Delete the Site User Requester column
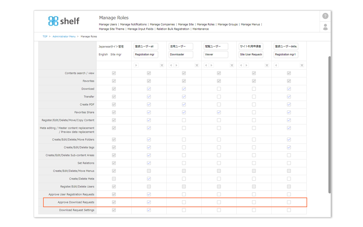Screen dimensions: 363x227 point(267,65)
